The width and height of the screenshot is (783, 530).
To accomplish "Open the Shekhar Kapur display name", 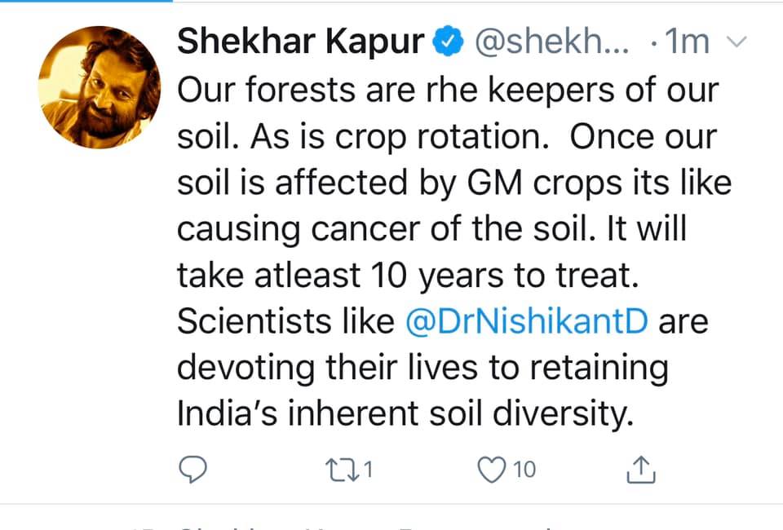I will coord(301,42).
